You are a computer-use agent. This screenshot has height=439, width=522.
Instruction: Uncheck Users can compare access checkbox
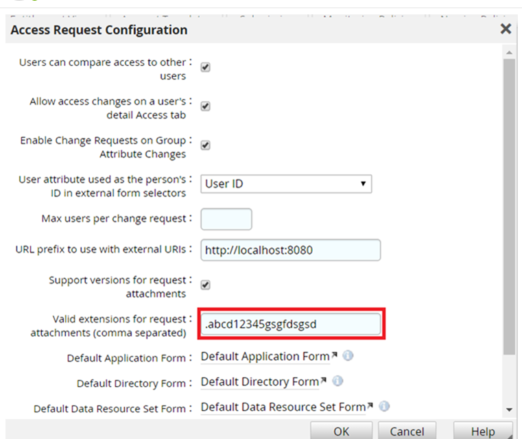(x=205, y=67)
